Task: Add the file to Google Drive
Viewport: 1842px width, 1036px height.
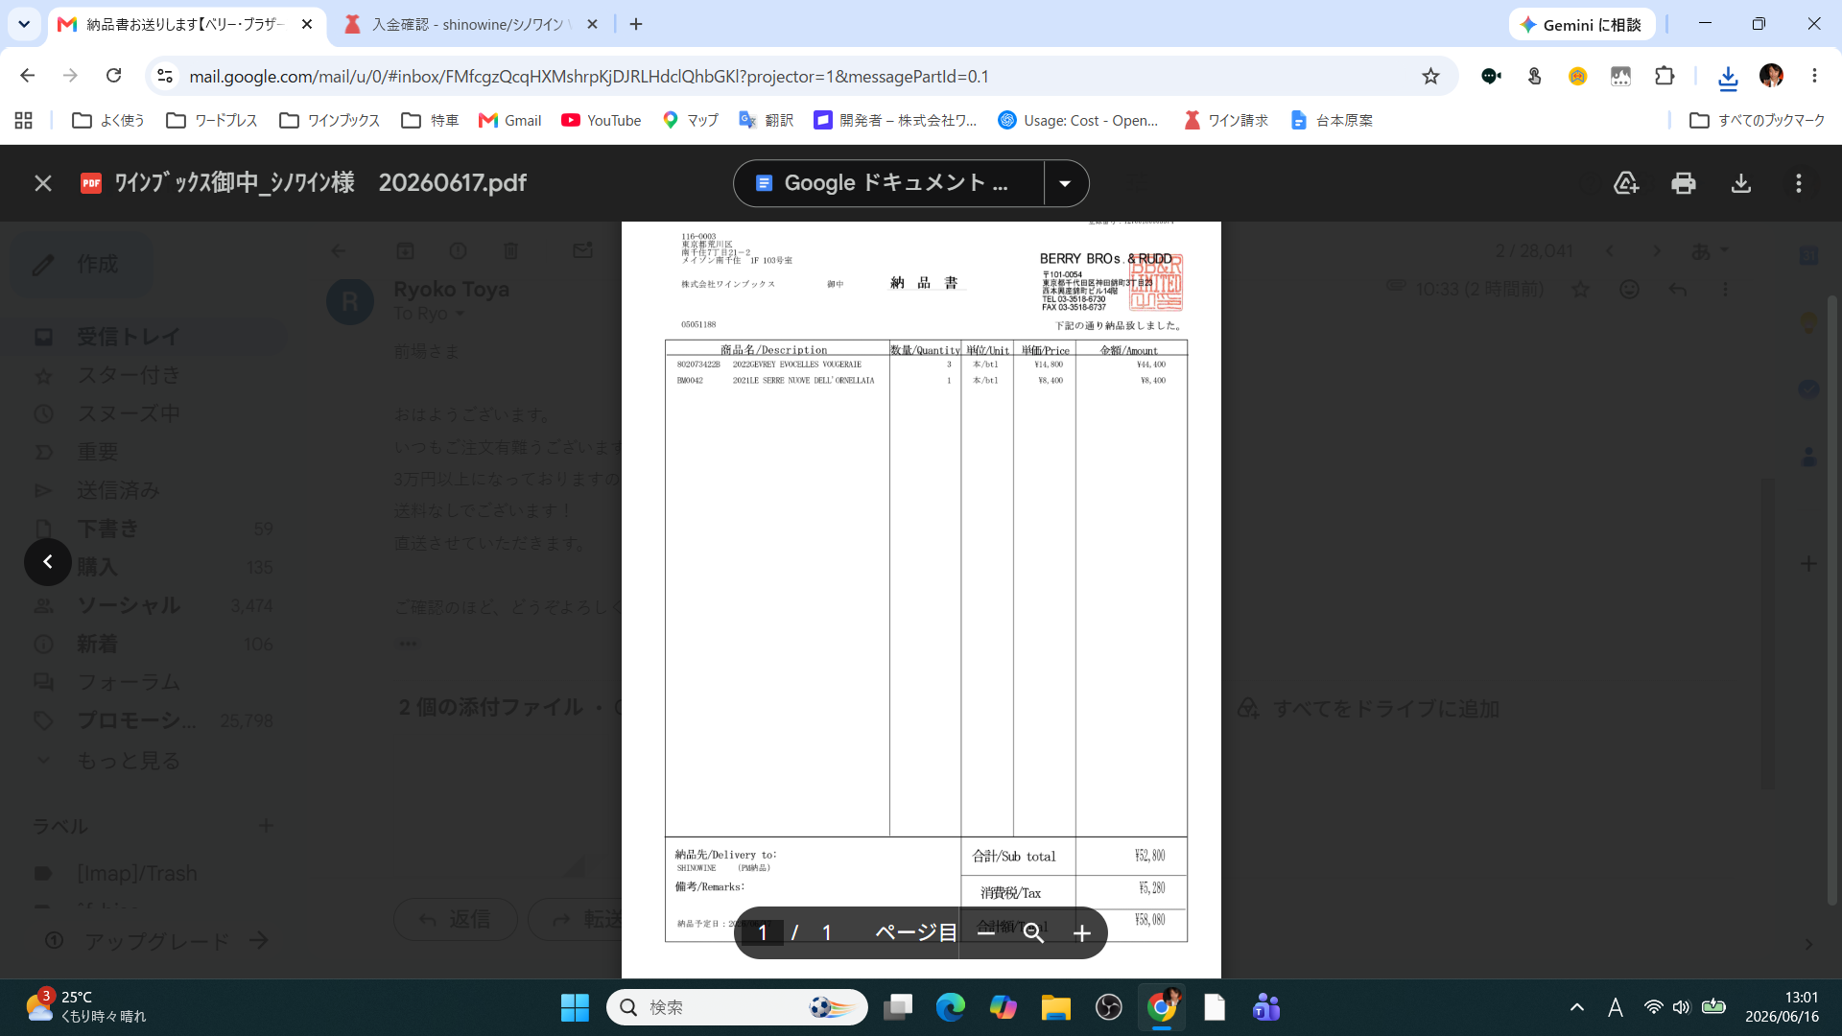Action: 1626,183
